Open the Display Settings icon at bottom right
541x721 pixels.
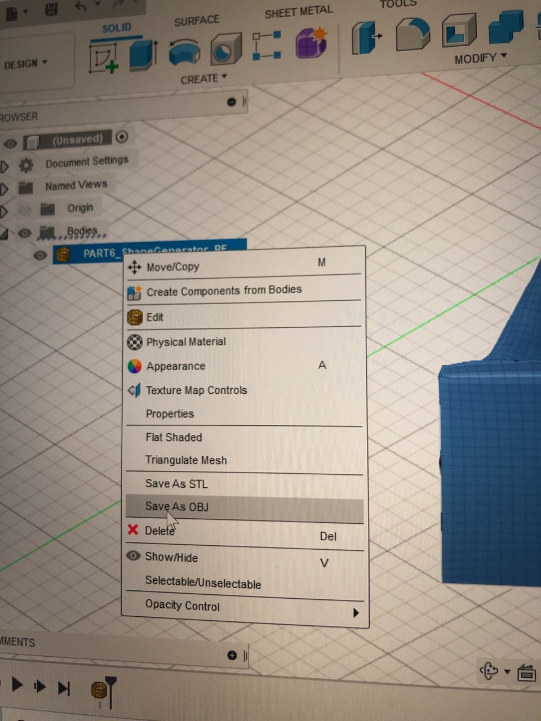click(x=527, y=672)
